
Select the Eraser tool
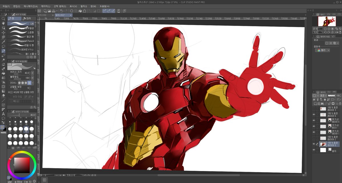pos(3,95)
